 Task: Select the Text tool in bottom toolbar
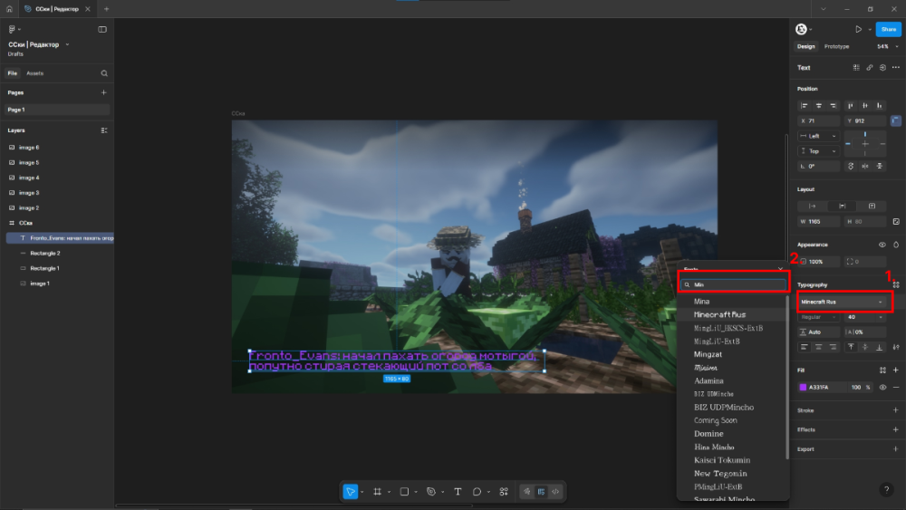point(458,491)
